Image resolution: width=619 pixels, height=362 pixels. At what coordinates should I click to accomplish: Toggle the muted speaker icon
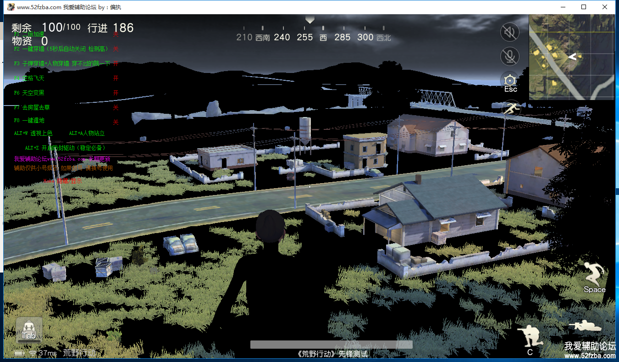click(510, 32)
